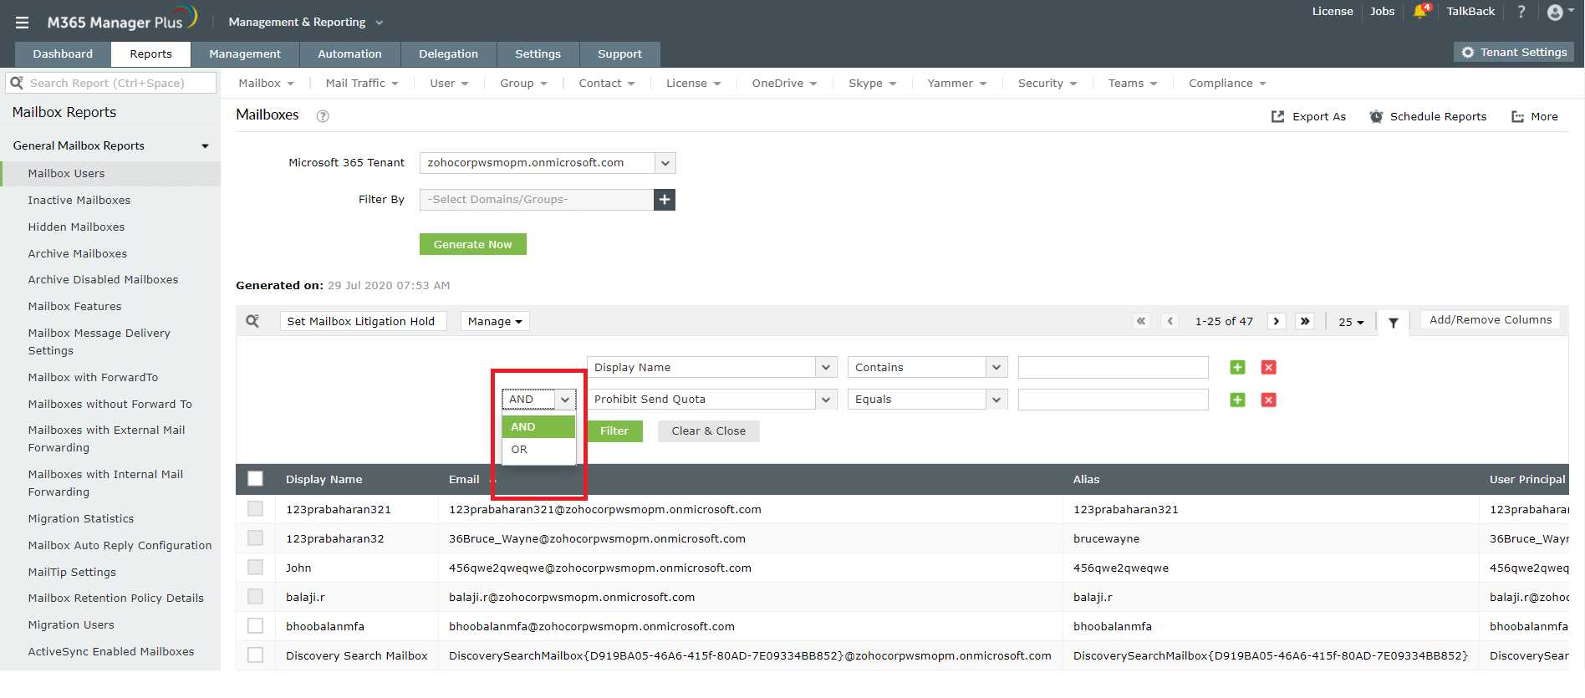
Task: Open Export As options
Action: click(1309, 117)
